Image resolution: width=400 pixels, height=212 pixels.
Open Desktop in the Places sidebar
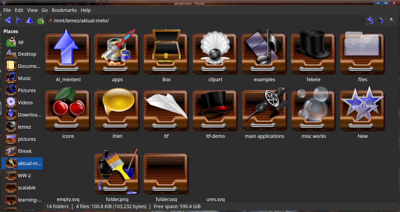[22, 54]
